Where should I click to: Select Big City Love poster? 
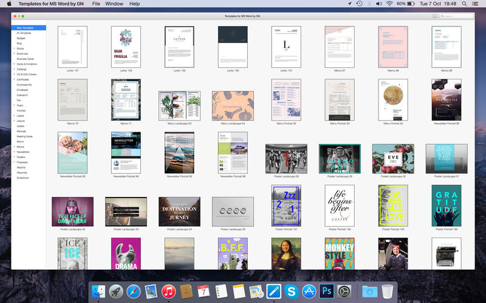[393, 205]
